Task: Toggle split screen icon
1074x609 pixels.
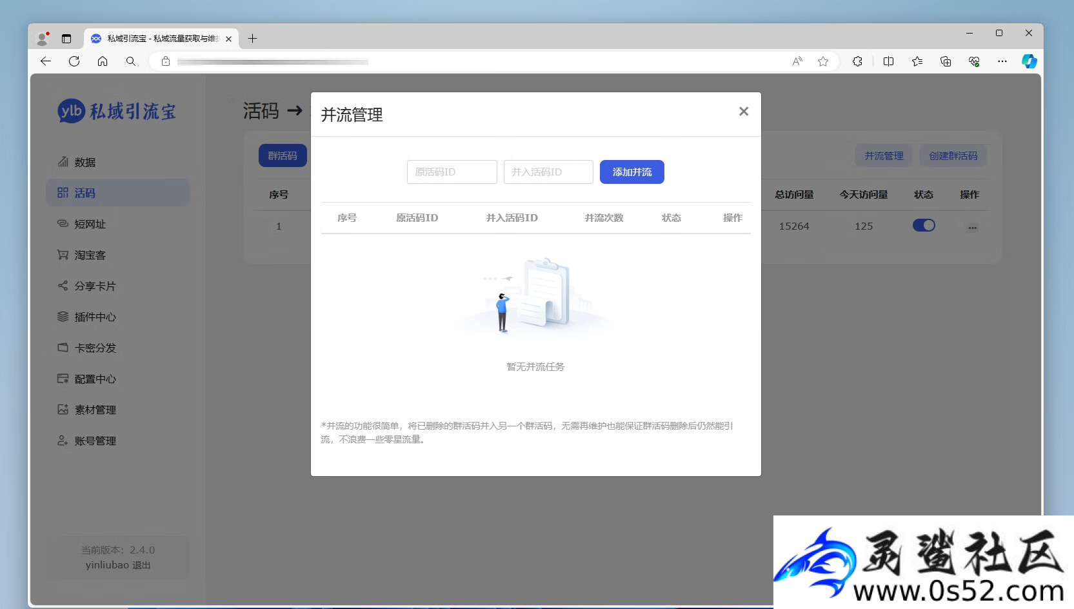Action: [x=888, y=61]
